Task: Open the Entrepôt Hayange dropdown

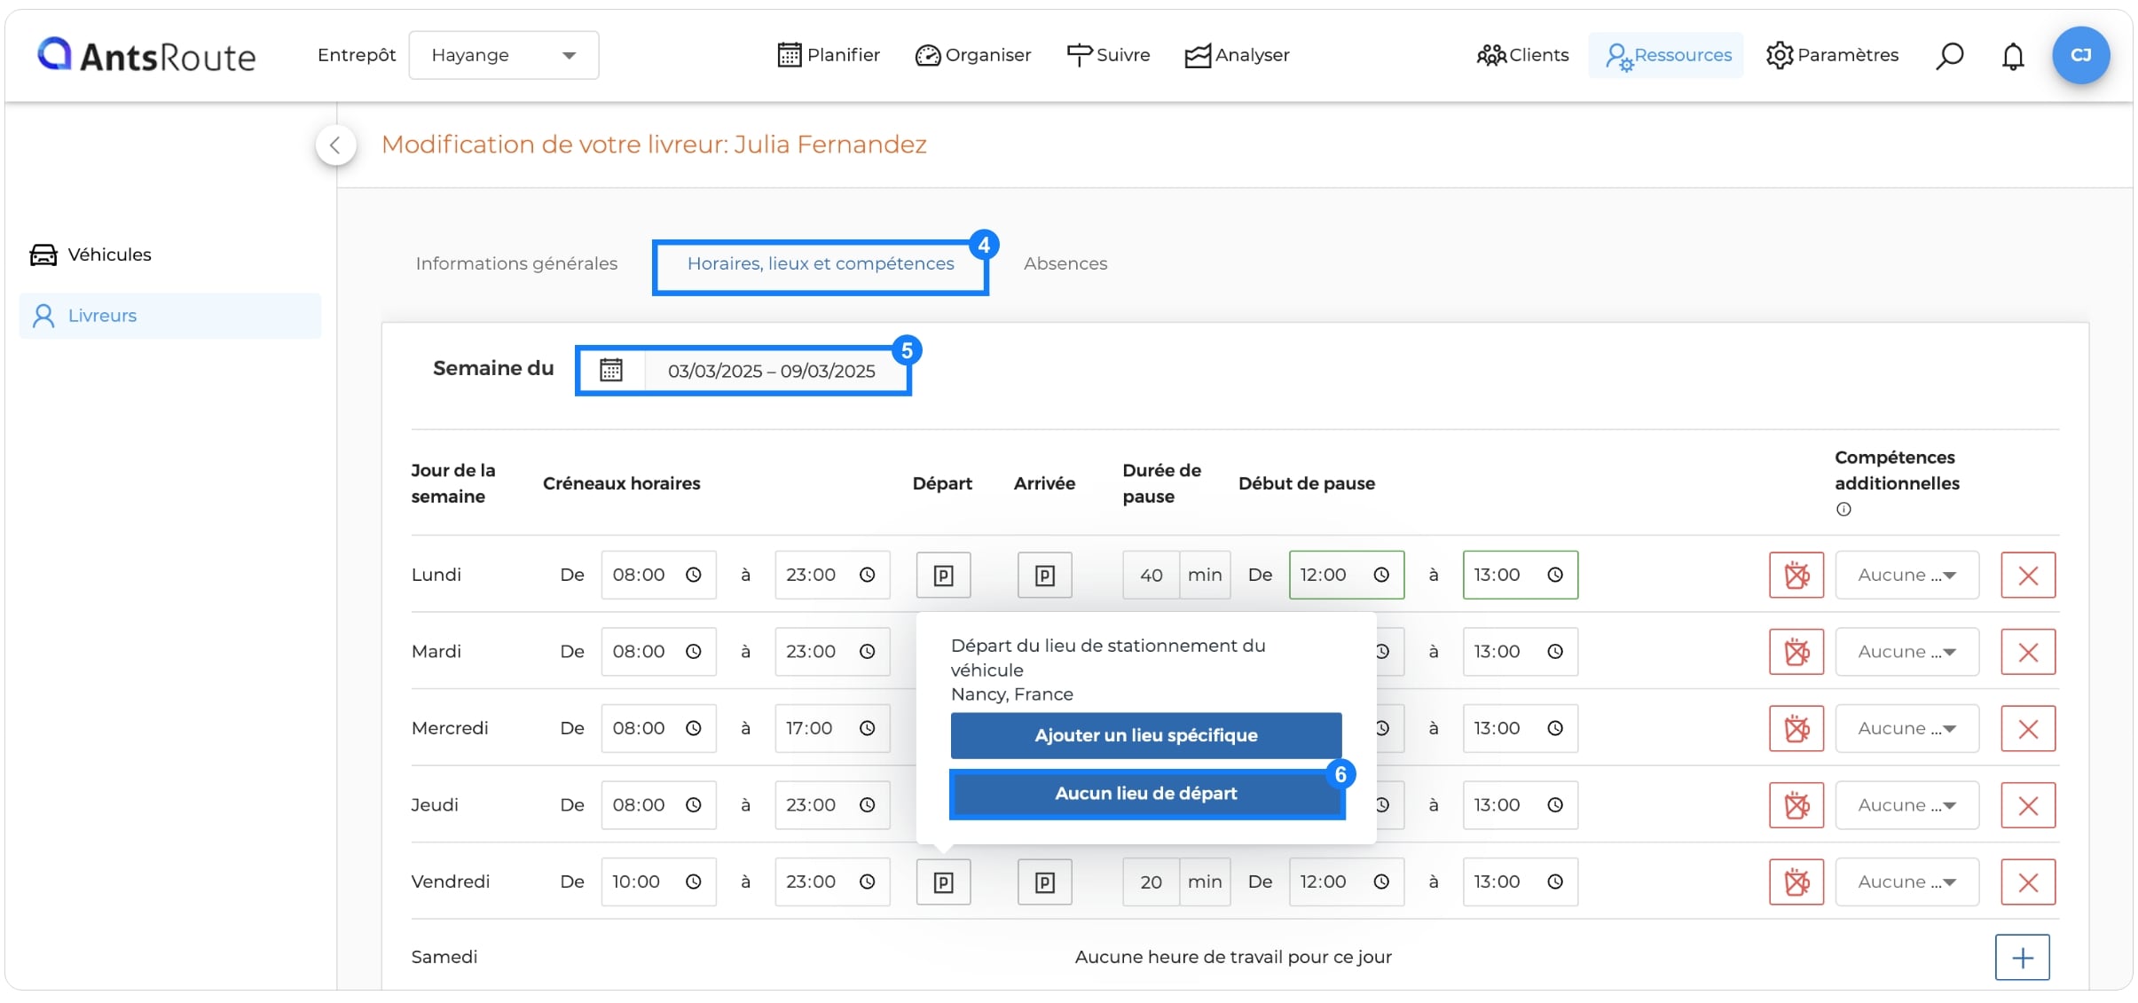Action: click(503, 55)
